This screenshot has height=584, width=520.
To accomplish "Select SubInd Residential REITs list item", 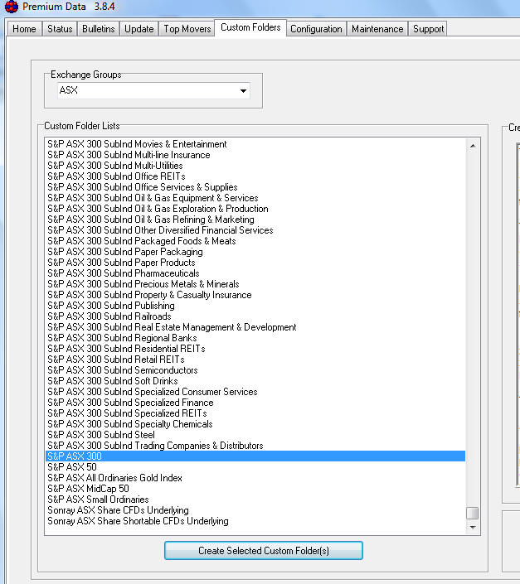I will coord(255,349).
